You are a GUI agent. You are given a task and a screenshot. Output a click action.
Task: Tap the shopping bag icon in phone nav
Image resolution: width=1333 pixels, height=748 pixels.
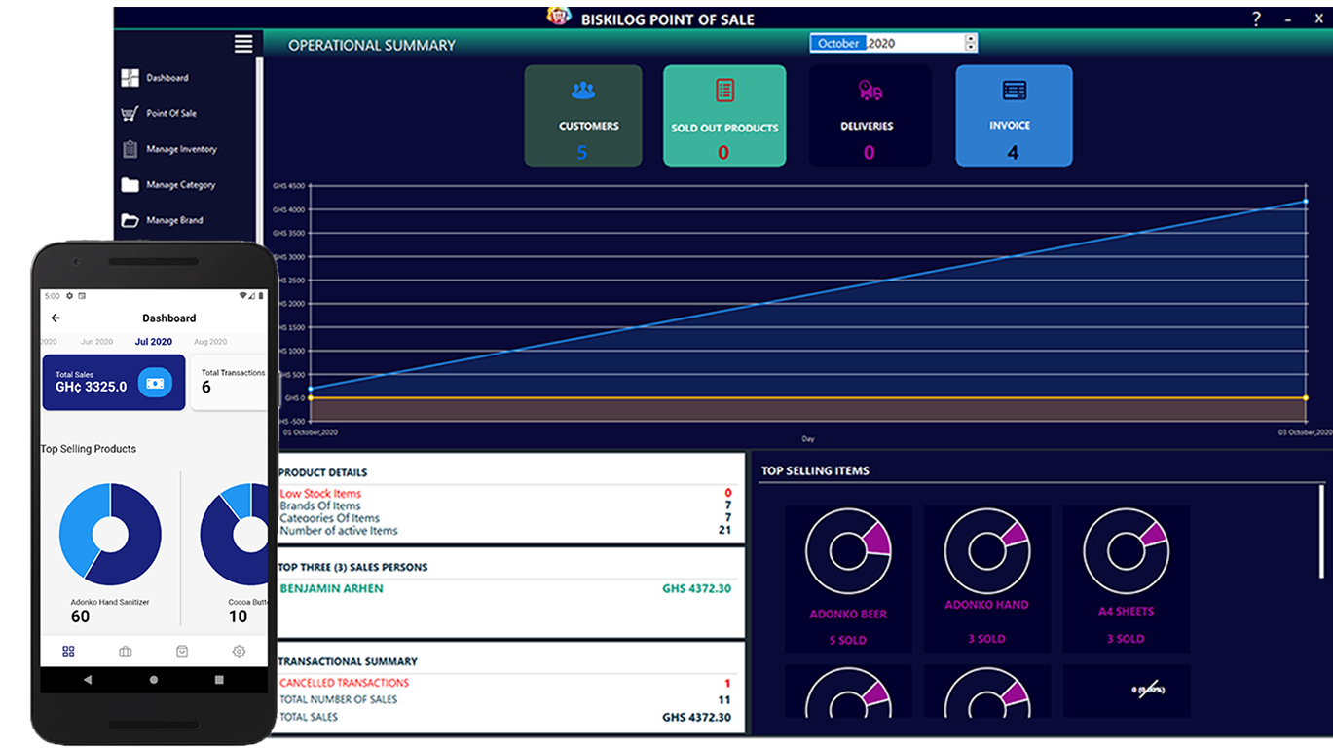pyautogui.click(x=182, y=652)
